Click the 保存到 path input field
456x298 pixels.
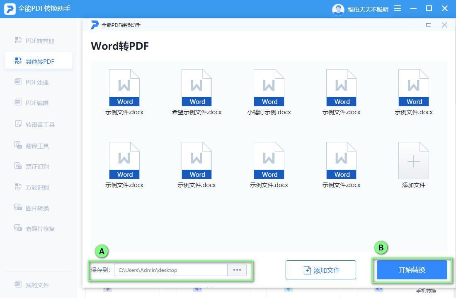[x=170, y=270]
